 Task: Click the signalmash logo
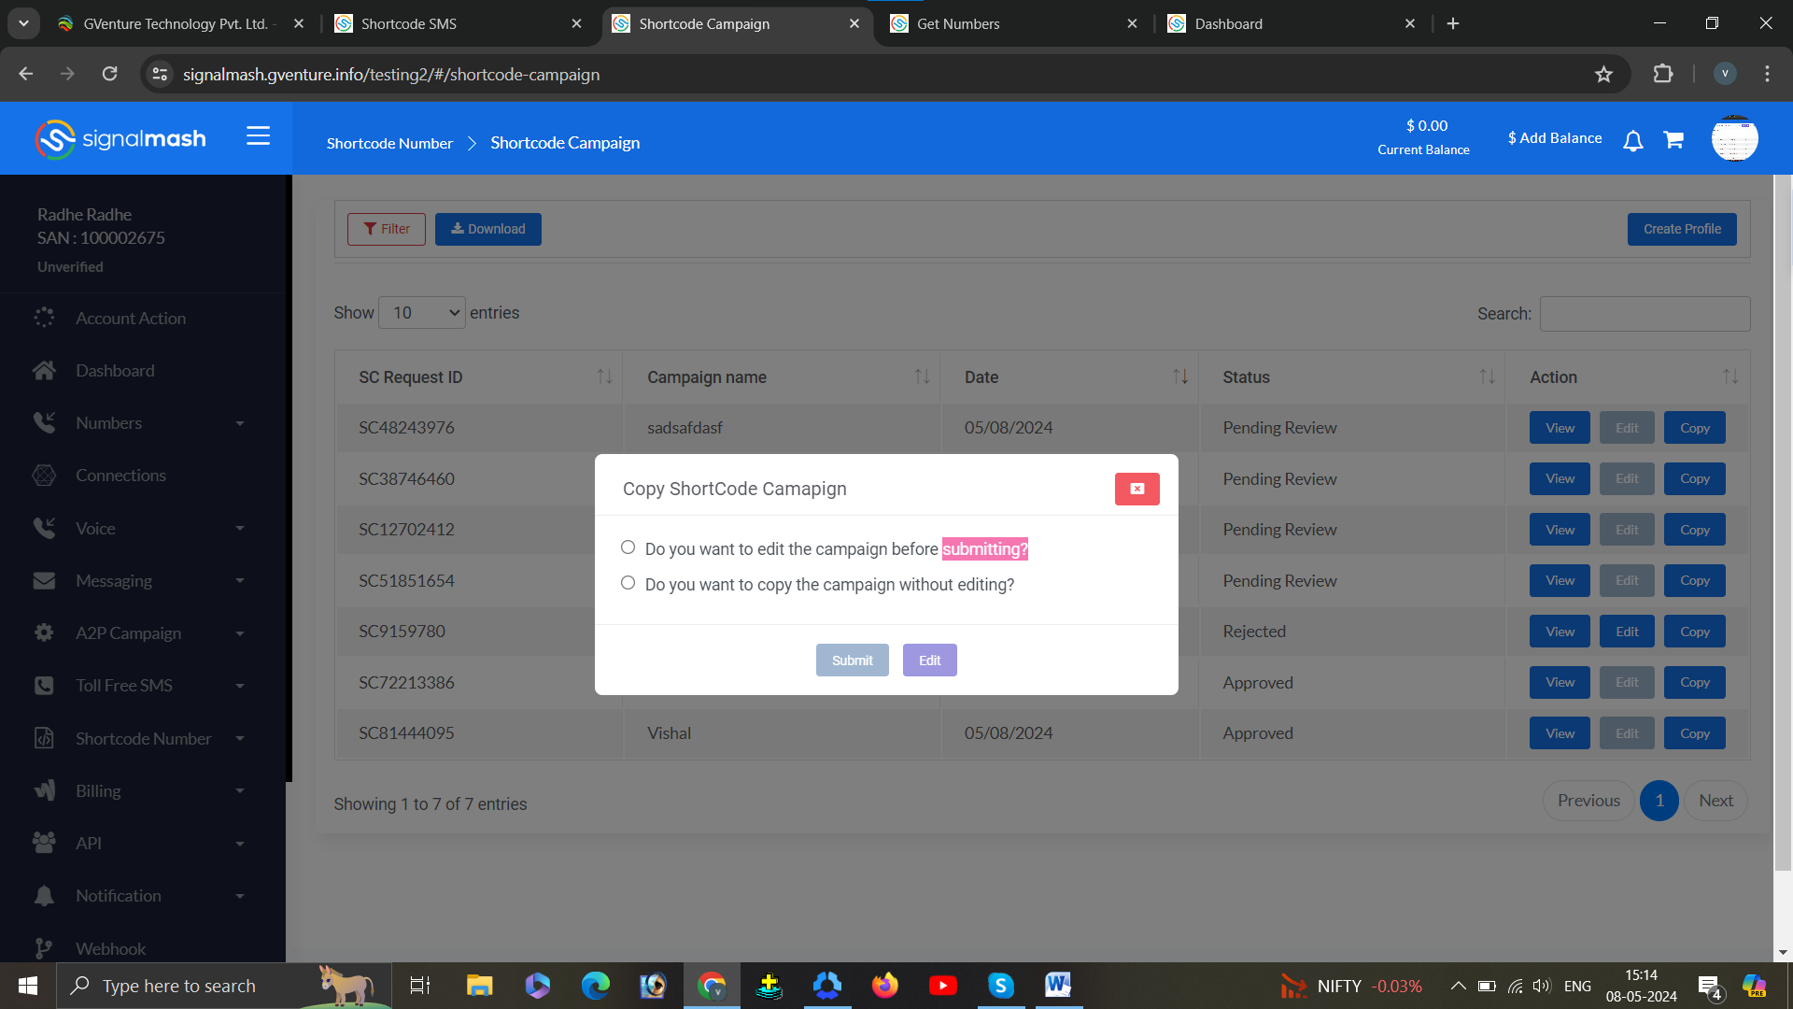click(x=120, y=139)
